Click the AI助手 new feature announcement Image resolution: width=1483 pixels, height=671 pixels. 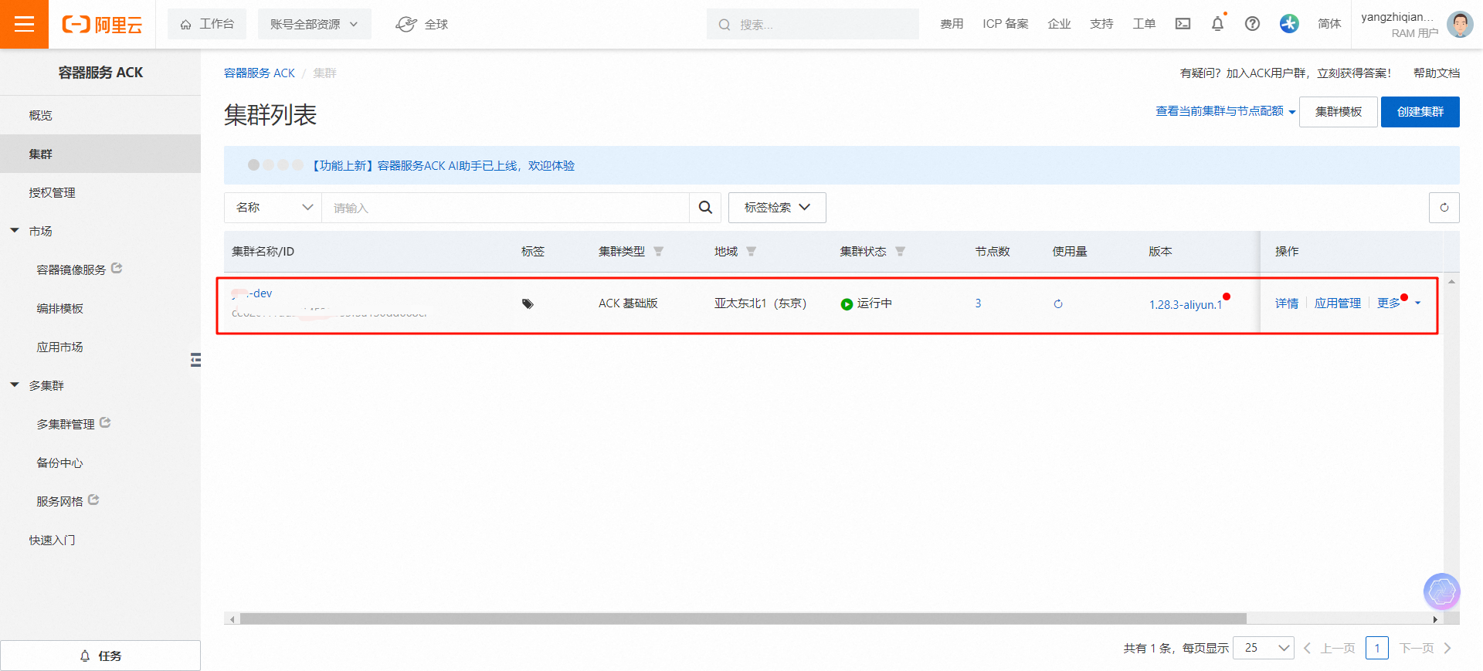[442, 166]
